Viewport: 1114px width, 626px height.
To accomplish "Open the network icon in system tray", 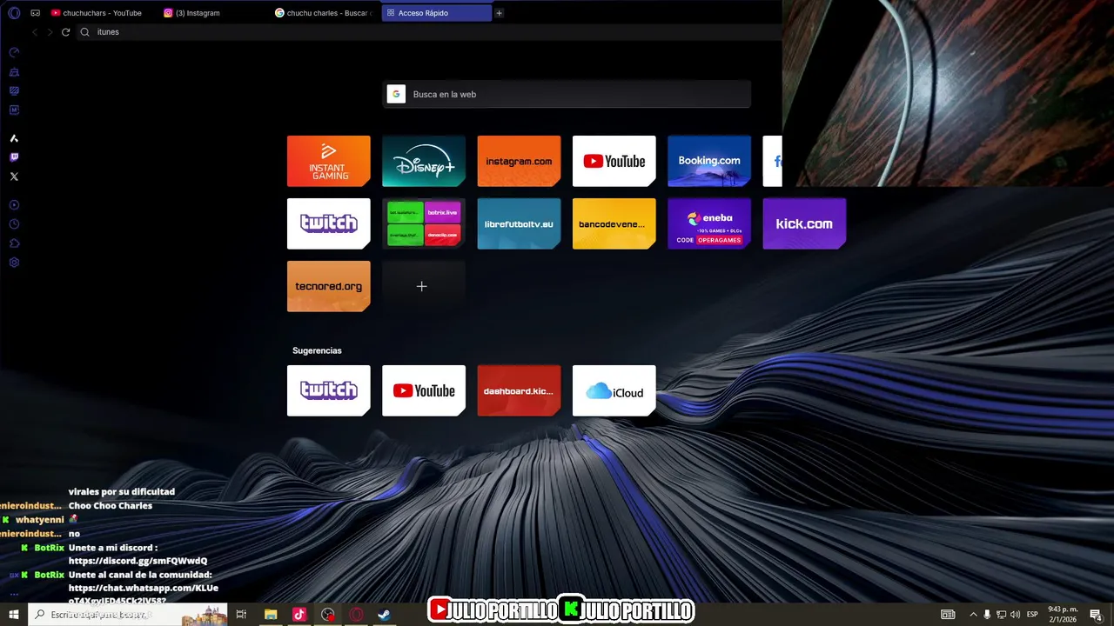I will tap(1001, 615).
